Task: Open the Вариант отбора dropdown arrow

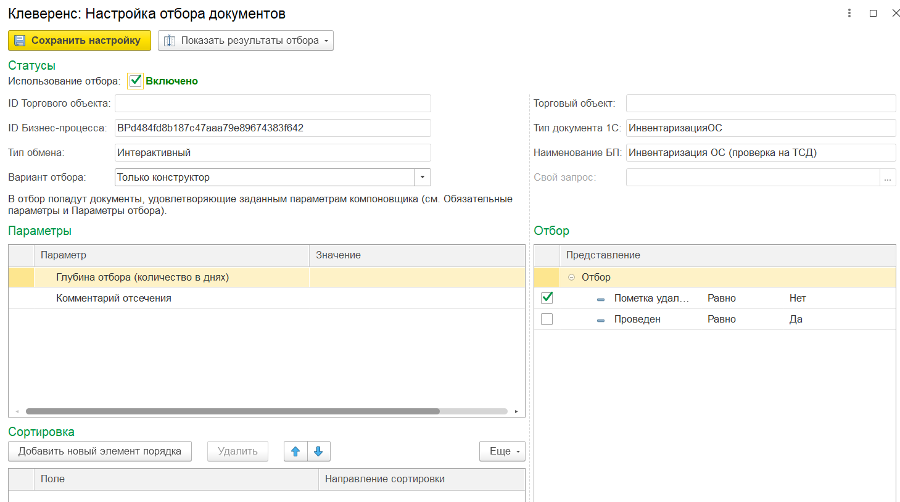Action: coord(423,178)
